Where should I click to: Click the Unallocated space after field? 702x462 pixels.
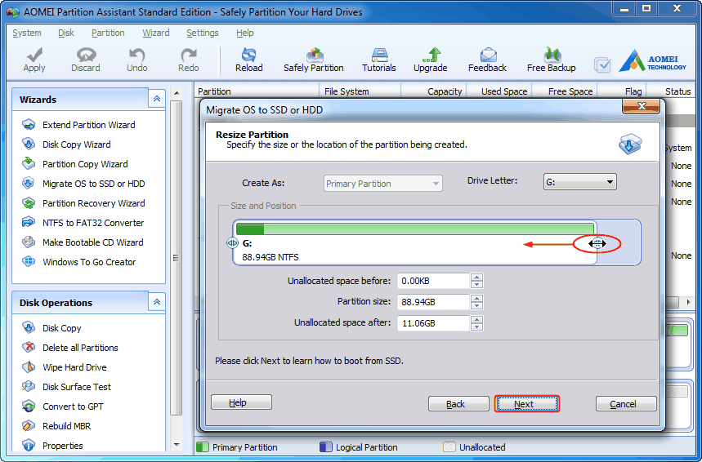tap(433, 323)
